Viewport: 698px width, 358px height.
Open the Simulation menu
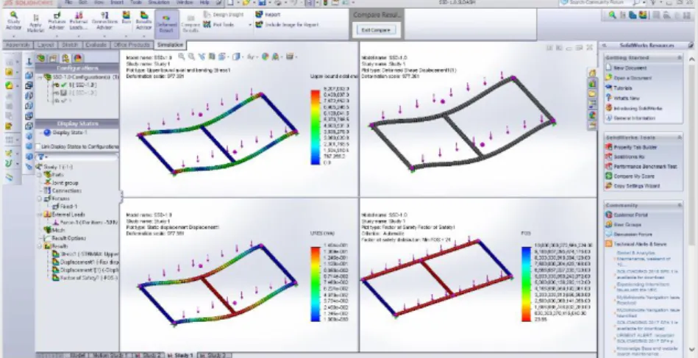pyautogui.click(x=159, y=3)
